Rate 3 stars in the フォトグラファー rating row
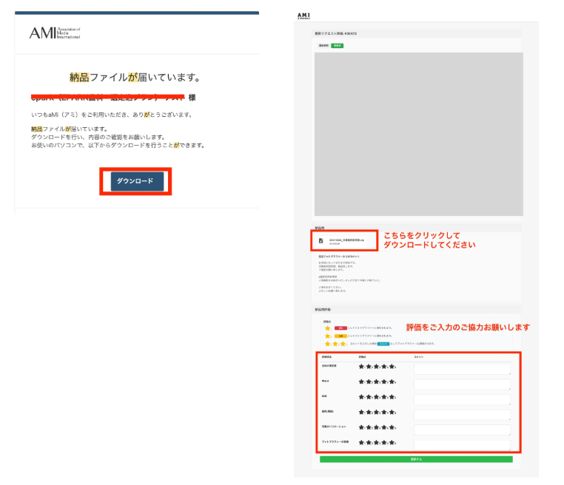The image size is (564, 485). [x=377, y=443]
